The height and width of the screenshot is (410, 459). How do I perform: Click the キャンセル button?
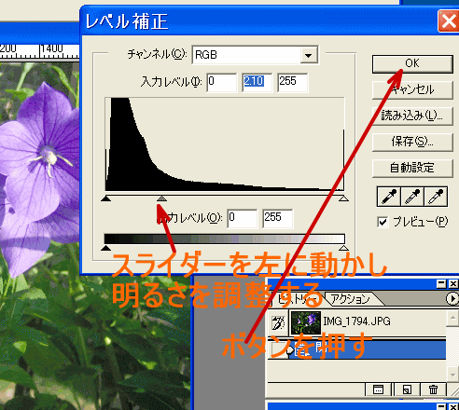[412, 90]
